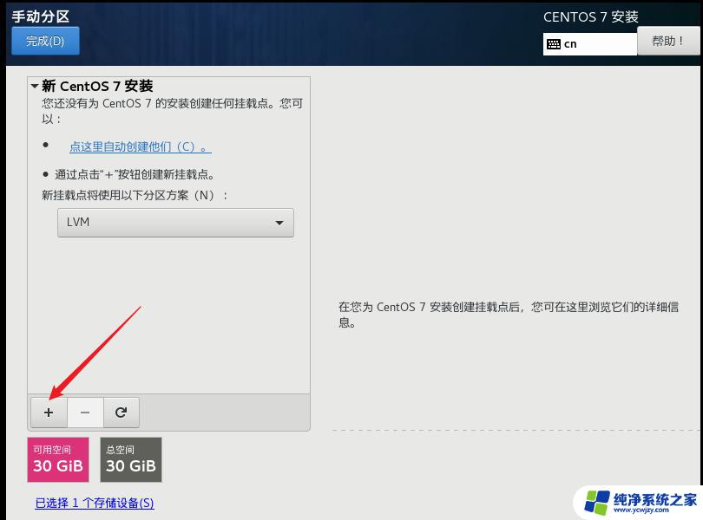Click the 新挂载点将使用以下分区方案(N) label
This screenshot has height=520, width=703.
pos(135,195)
